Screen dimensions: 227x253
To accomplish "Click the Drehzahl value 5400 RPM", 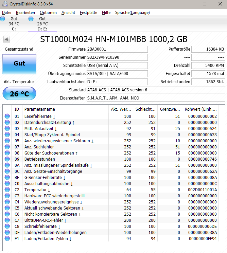I will (208, 65).
